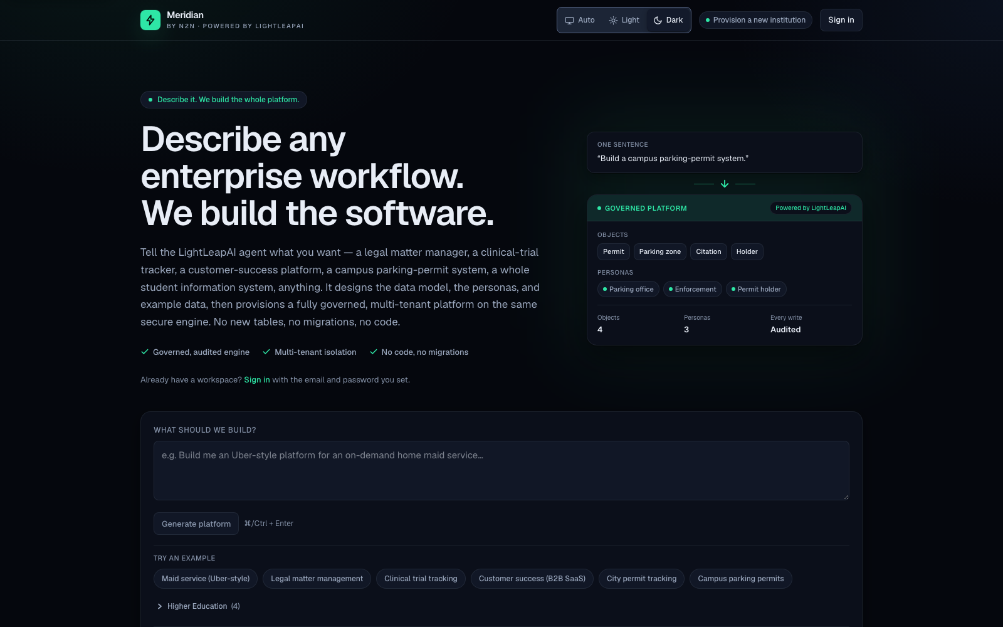
Task: Choose the Customer success (B2B SaaS) example
Action: coord(532,579)
